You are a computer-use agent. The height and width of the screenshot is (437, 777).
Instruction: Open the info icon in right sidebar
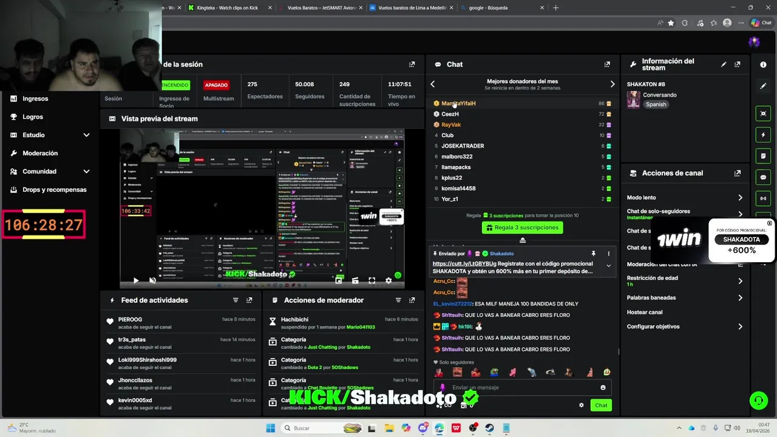pos(763,64)
